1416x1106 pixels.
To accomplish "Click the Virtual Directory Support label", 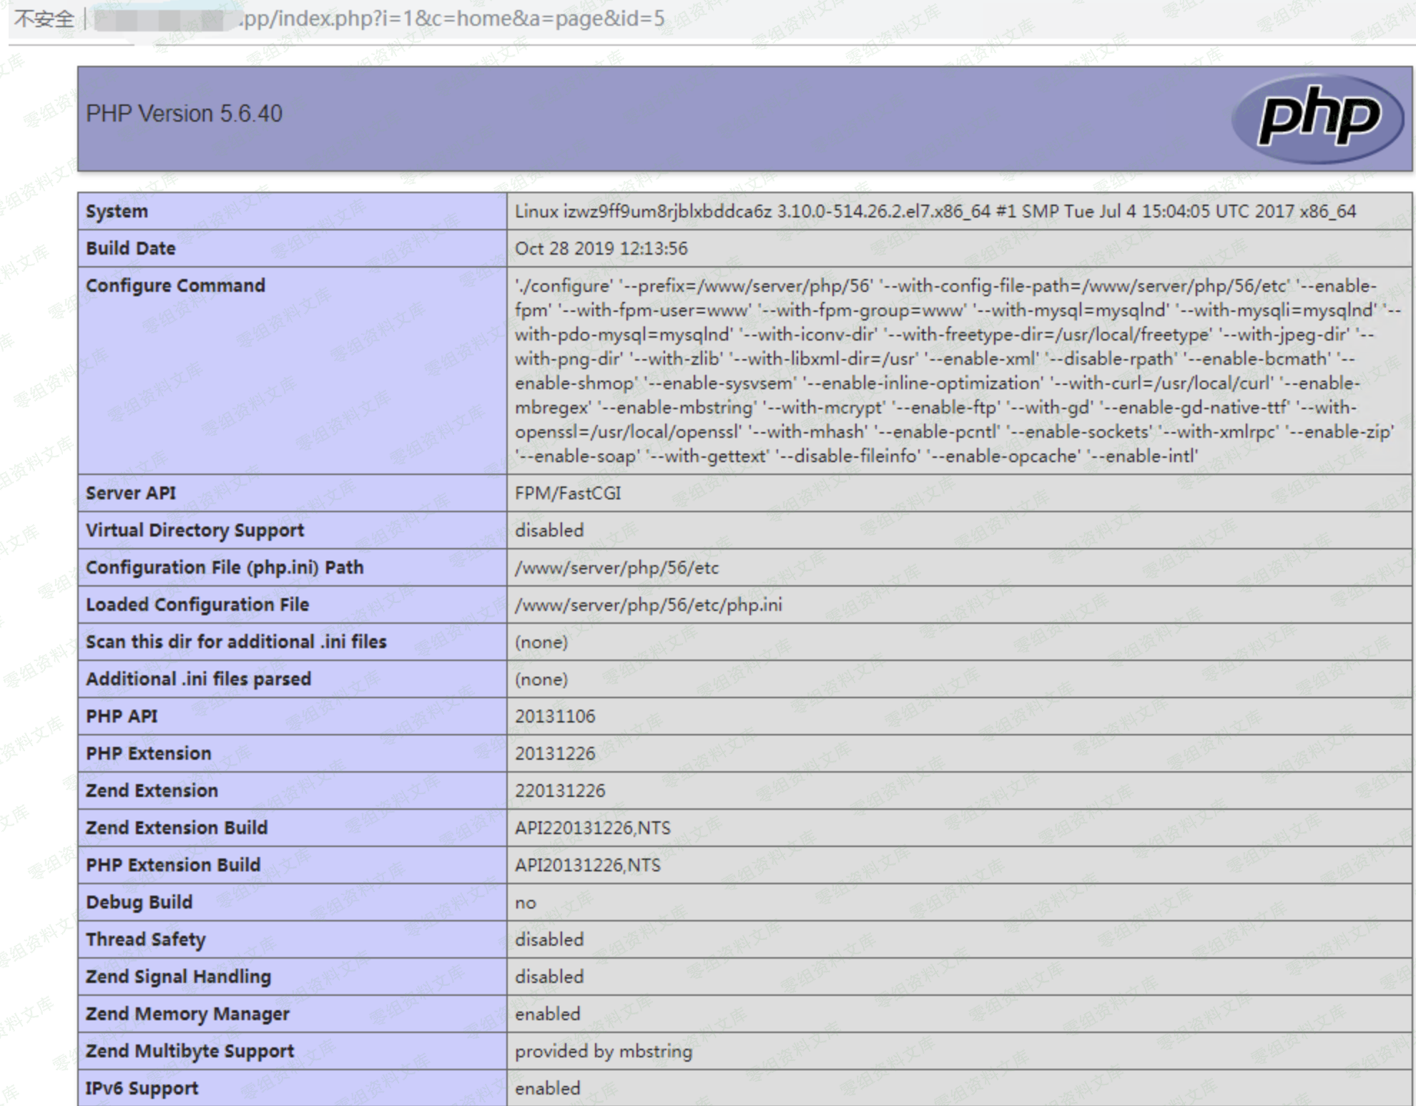I will tap(195, 531).
